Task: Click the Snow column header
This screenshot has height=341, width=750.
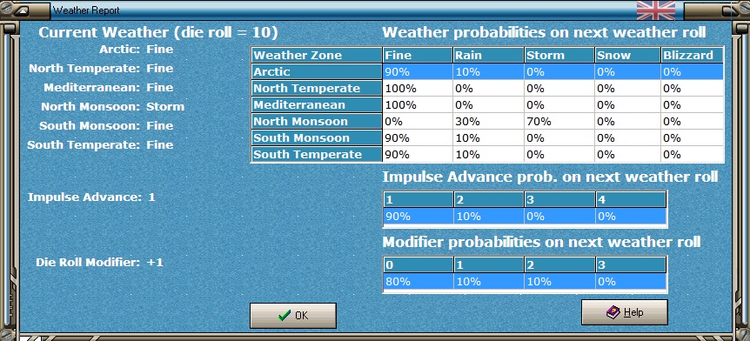Action: pos(627,55)
